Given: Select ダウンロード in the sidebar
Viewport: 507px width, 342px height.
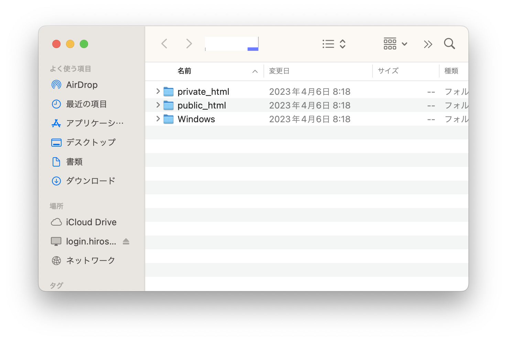Looking at the screenshot, I should point(90,181).
